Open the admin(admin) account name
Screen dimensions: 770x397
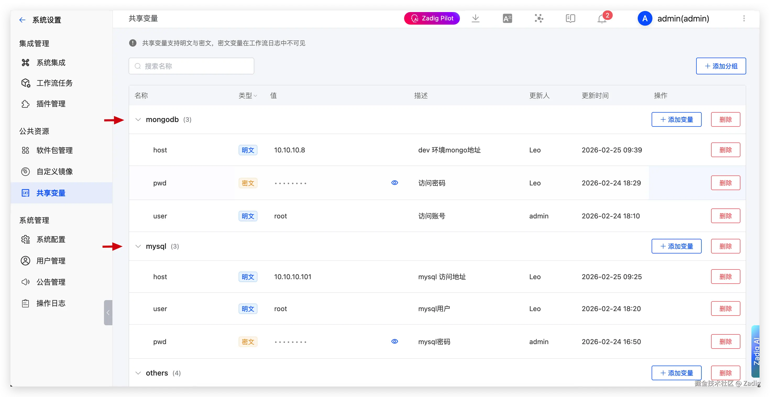(x=683, y=19)
